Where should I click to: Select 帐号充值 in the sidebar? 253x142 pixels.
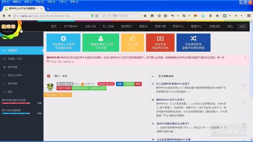click(x=22, y=67)
